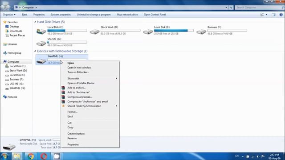Image resolution: width=285 pixels, height=160 pixels.
Task: Click USE ME (G:) usage bar
Action: click(x=67, y=42)
